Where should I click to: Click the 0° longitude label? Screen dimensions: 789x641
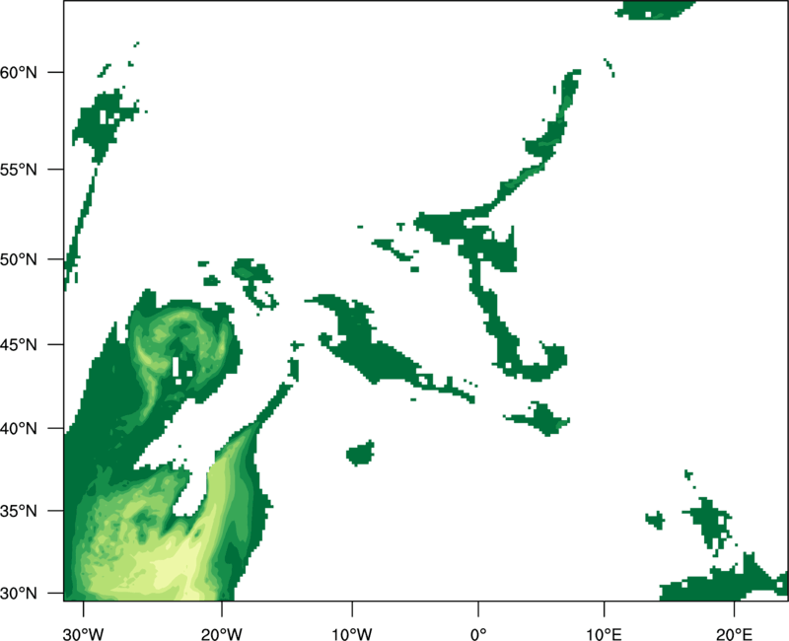click(478, 634)
